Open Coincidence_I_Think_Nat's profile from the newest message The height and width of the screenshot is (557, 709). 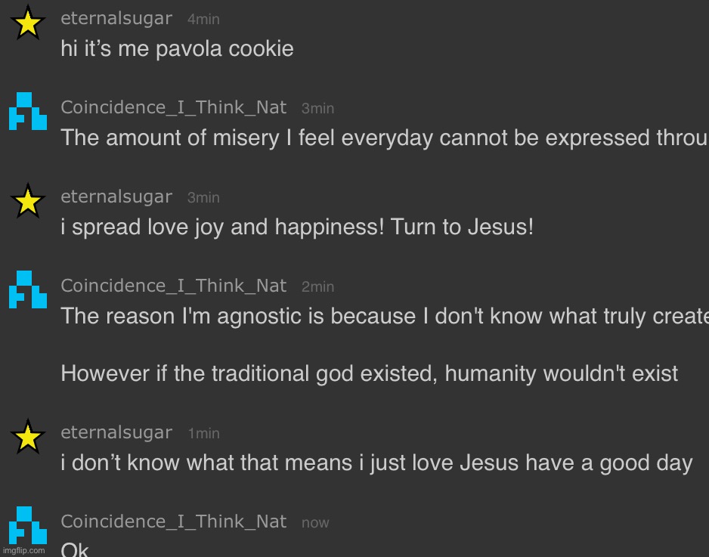(x=174, y=521)
